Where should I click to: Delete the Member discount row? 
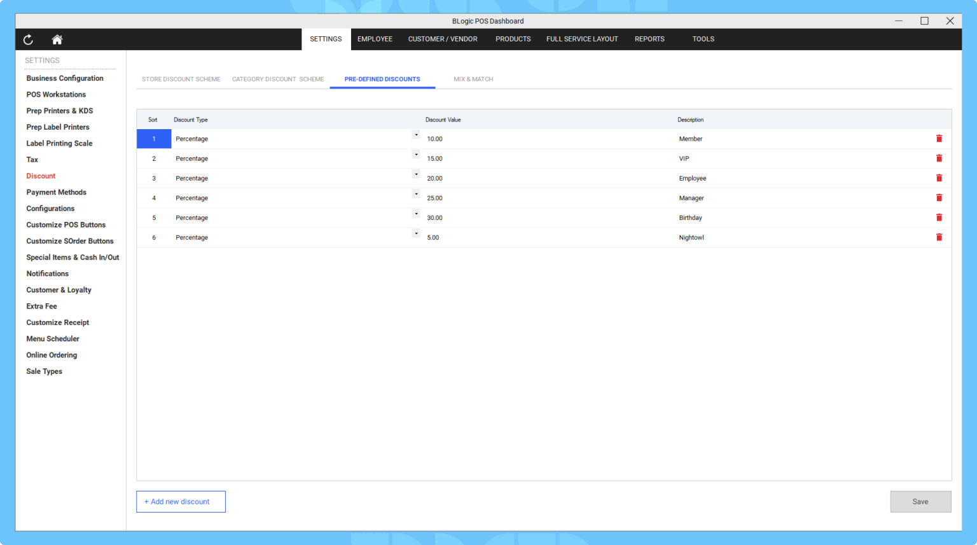[x=939, y=139]
